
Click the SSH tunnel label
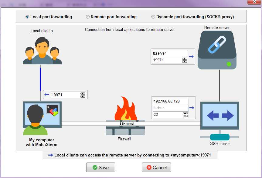(127, 124)
